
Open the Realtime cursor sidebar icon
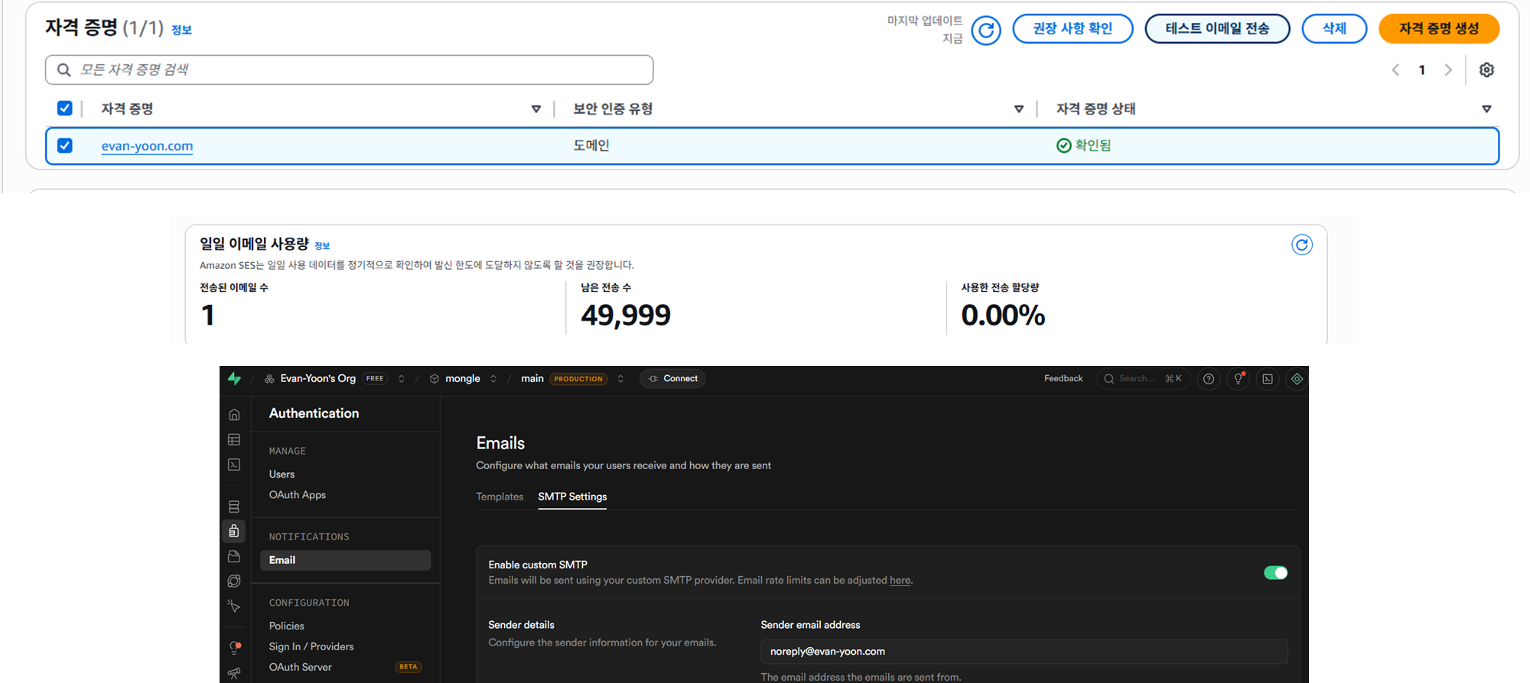(234, 607)
